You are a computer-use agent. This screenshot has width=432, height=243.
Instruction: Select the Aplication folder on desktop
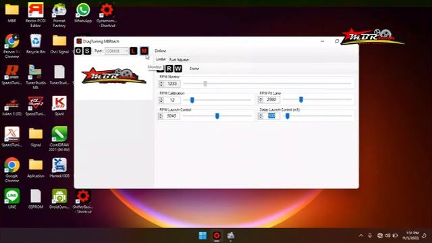click(x=36, y=168)
